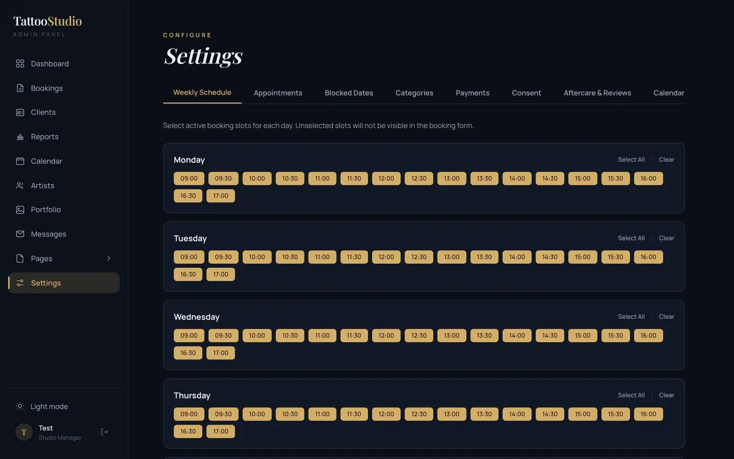734x459 pixels.
Task: Select the Clients contact card icon
Action: click(x=20, y=112)
